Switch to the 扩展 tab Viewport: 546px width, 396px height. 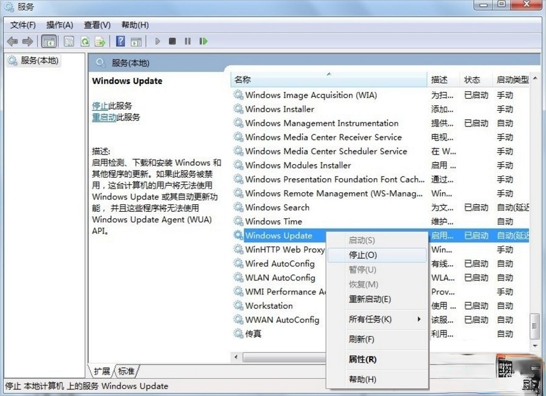click(102, 371)
